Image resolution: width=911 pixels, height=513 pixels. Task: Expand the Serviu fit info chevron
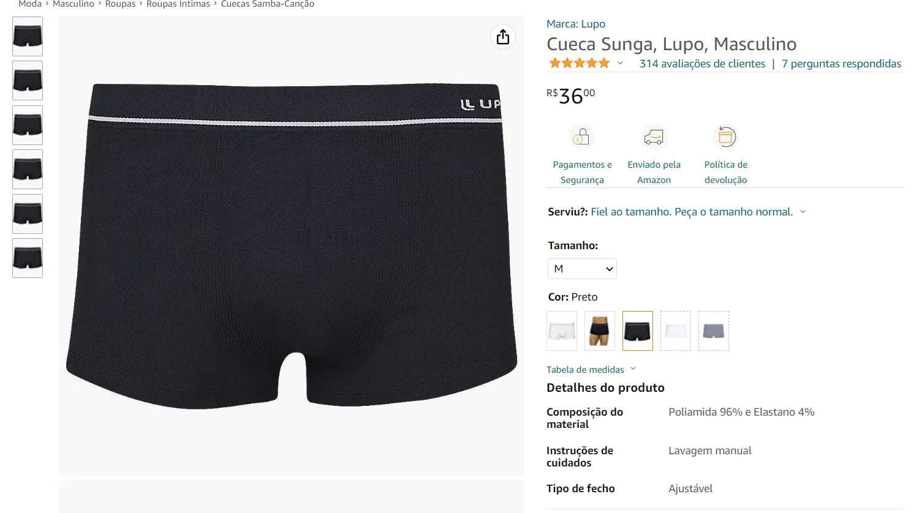803,212
